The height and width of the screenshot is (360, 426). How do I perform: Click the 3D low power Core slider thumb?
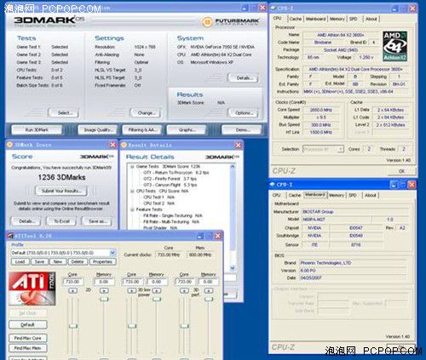coord(132,326)
